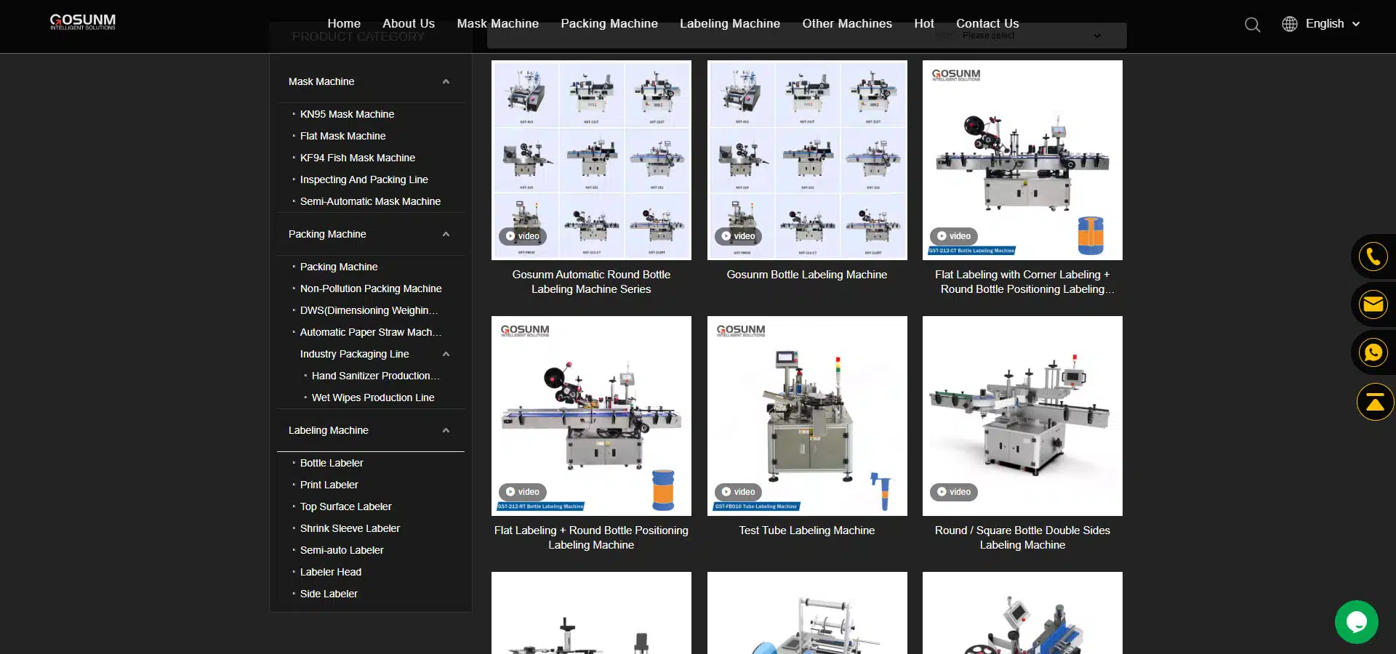1396x654 pixels.
Task: Select KN95 Mask Machine category
Action: coord(347,114)
